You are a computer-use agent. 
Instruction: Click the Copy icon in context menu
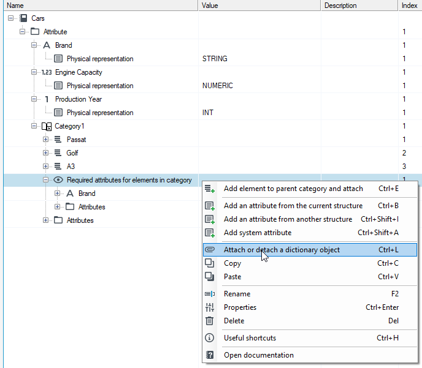209,263
